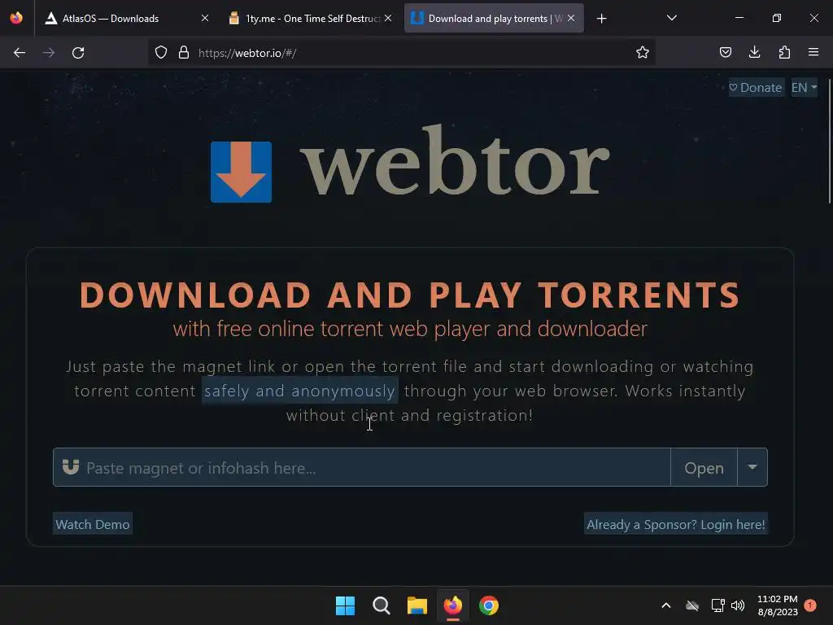833x625 pixels.
Task: Save page to Pocket
Action: [x=725, y=53]
